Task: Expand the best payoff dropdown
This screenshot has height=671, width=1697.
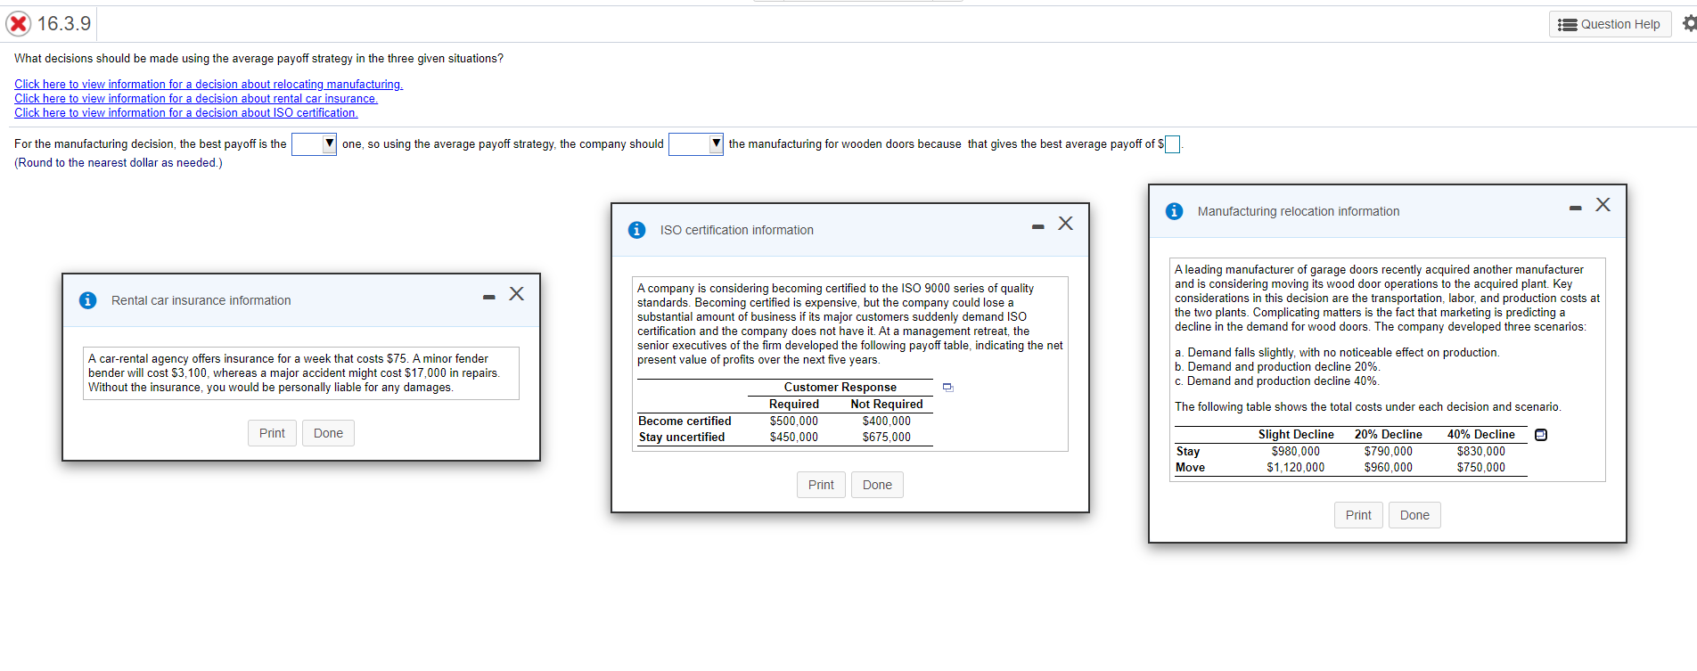Action: click(x=314, y=143)
